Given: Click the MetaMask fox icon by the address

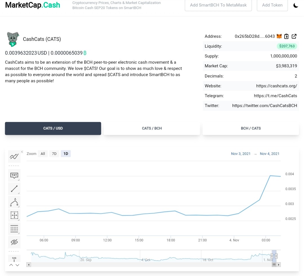Looking at the screenshot, I should click(279, 36).
